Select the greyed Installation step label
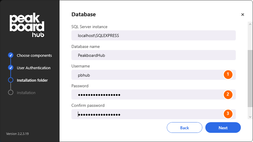 point(26,93)
